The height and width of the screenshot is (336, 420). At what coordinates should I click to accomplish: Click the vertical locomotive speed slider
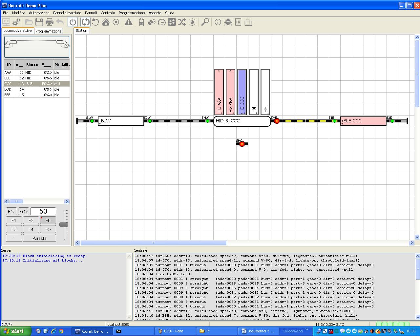64,225
